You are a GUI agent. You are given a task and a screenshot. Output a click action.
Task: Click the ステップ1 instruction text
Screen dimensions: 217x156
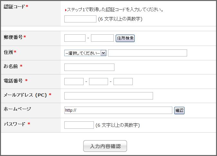pyautogui.click(x=115, y=10)
